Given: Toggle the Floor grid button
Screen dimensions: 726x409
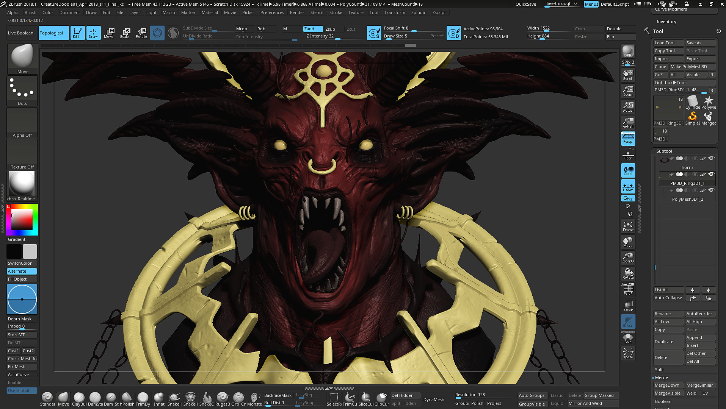Looking at the screenshot, I should point(628,155).
